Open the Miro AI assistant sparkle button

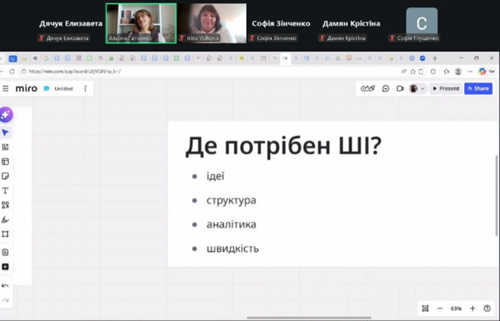click(x=5, y=114)
